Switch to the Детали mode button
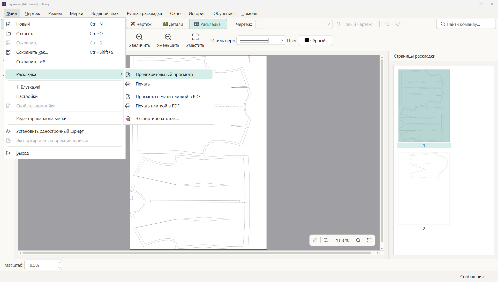Viewport: 498px width, 282px height. [174, 24]
